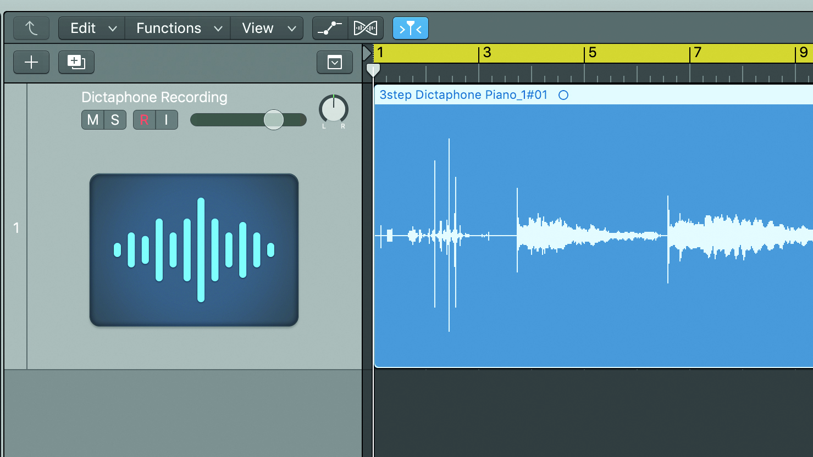Click bar 5 in the yellow cycle ruler

pos(593,53)
